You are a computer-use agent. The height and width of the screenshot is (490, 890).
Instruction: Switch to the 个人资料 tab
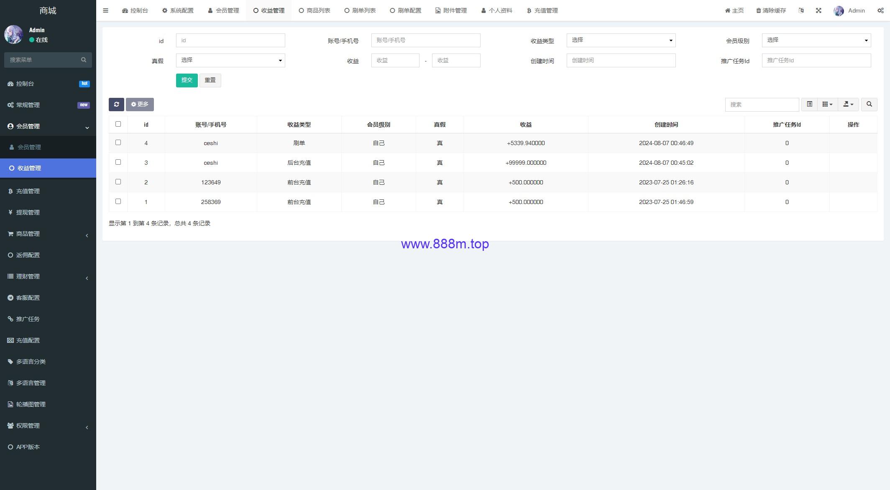coord(496,10)
